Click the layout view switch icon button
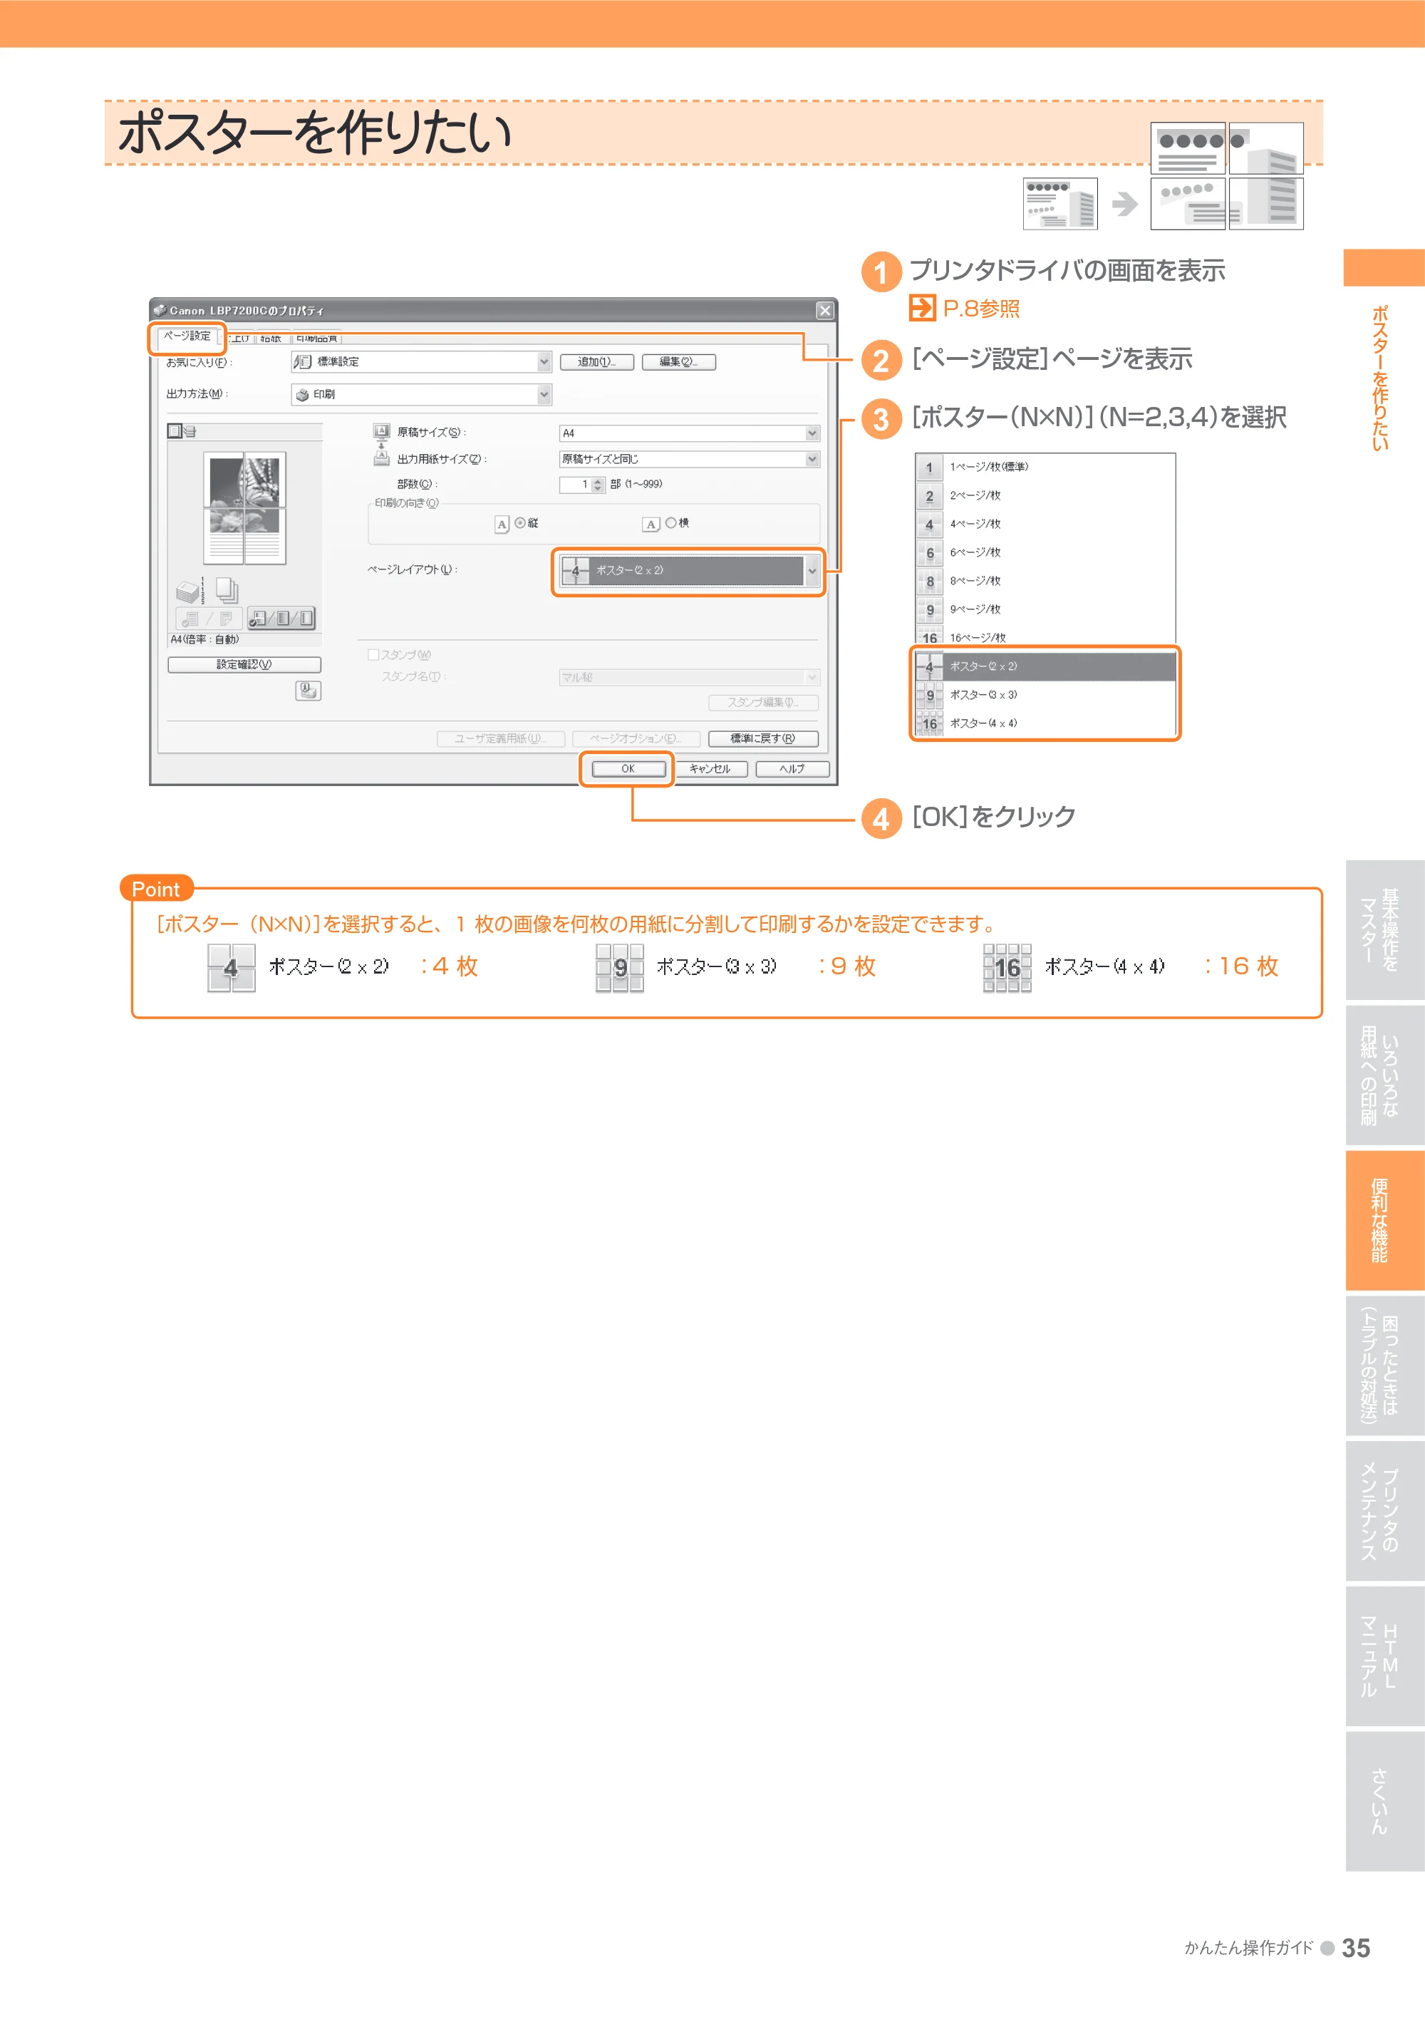 point(281,619)
